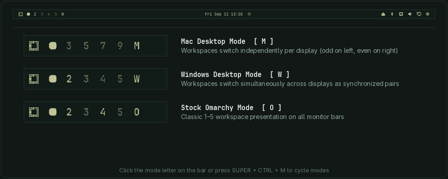Select workspace 2 in the Stock Omarchy example bar

pos(69,112)
